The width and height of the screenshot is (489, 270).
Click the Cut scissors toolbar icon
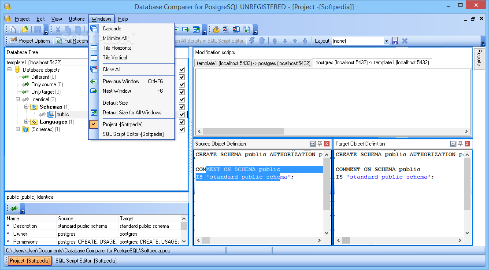(58, 29)
